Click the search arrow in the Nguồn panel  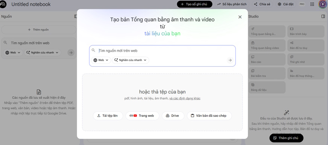click(x=71, y=52)
